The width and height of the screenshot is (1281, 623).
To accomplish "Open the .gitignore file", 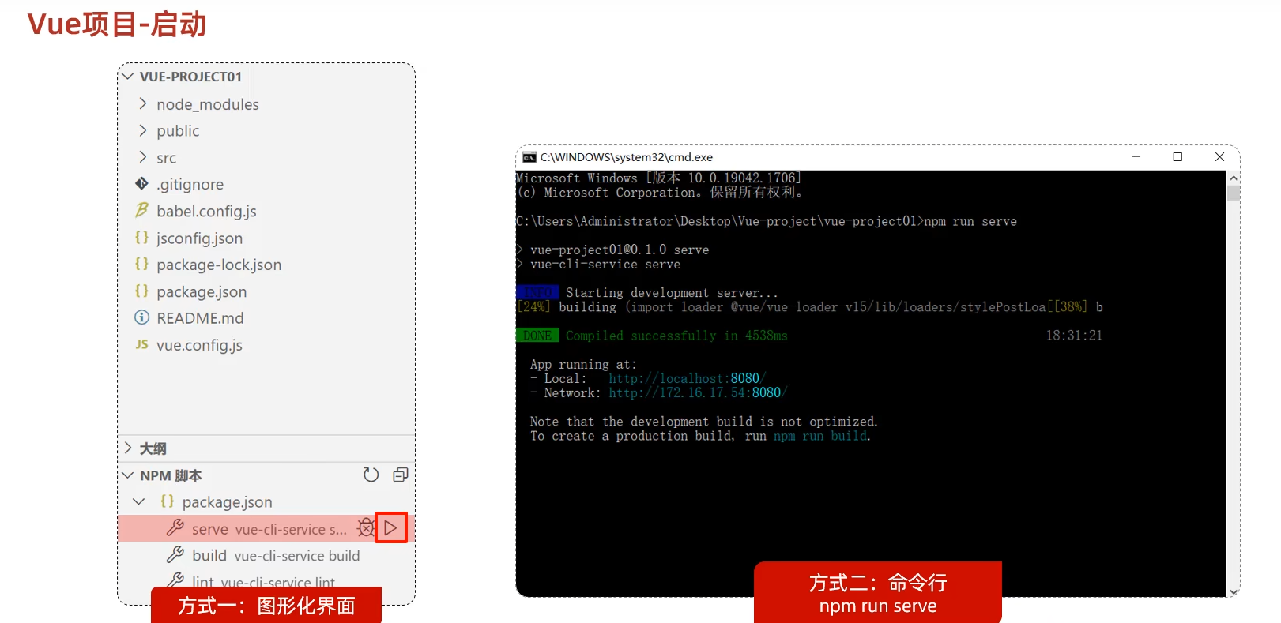I will pos(190,184).
